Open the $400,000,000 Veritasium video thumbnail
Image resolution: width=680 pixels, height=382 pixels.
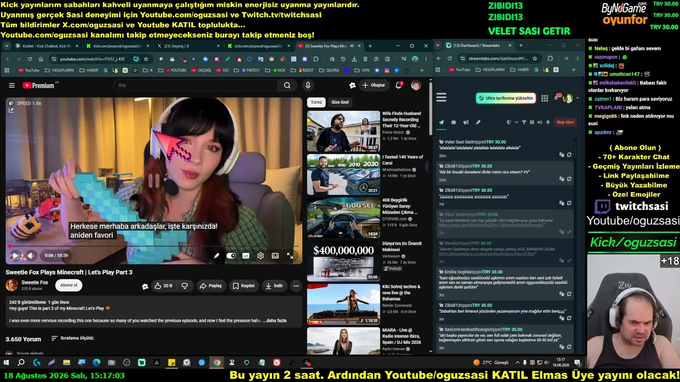point(343,262)
